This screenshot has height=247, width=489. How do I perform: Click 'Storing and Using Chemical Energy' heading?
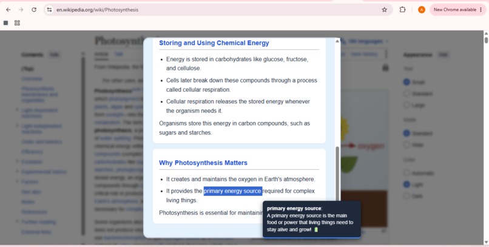[x=214, y=43]
